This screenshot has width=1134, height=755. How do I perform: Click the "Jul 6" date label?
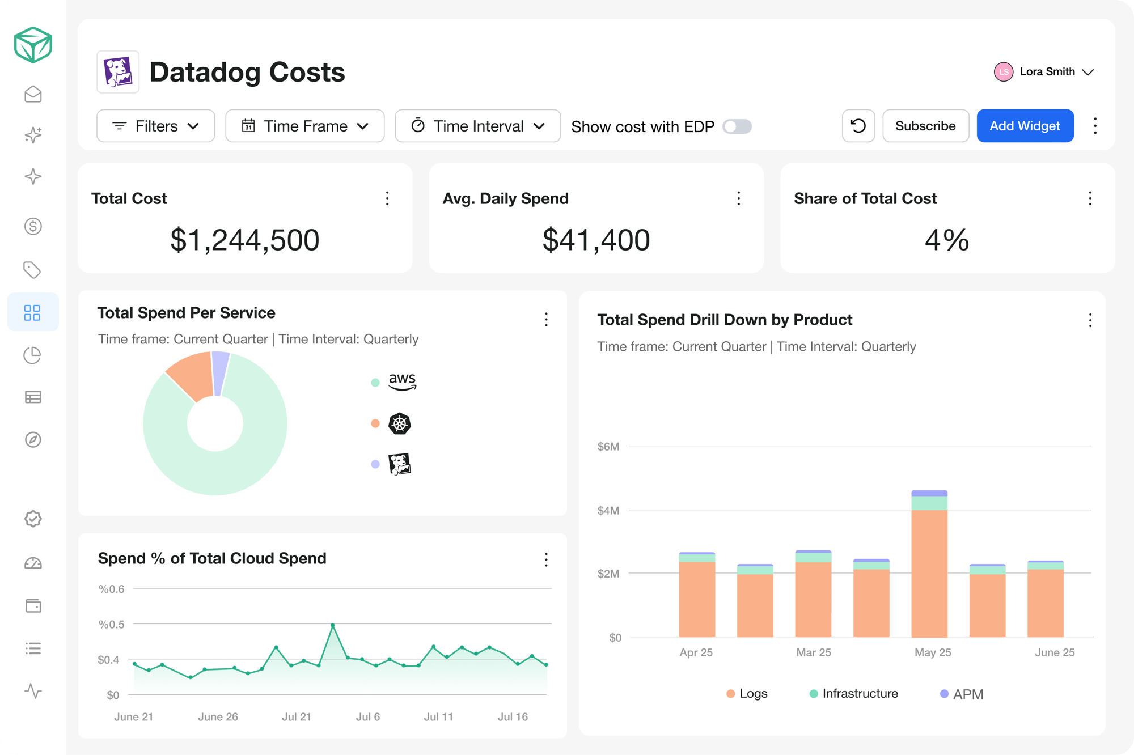pos(368,717)
